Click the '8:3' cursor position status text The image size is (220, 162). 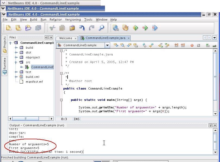pyautogui.click(x=64, y=119)
